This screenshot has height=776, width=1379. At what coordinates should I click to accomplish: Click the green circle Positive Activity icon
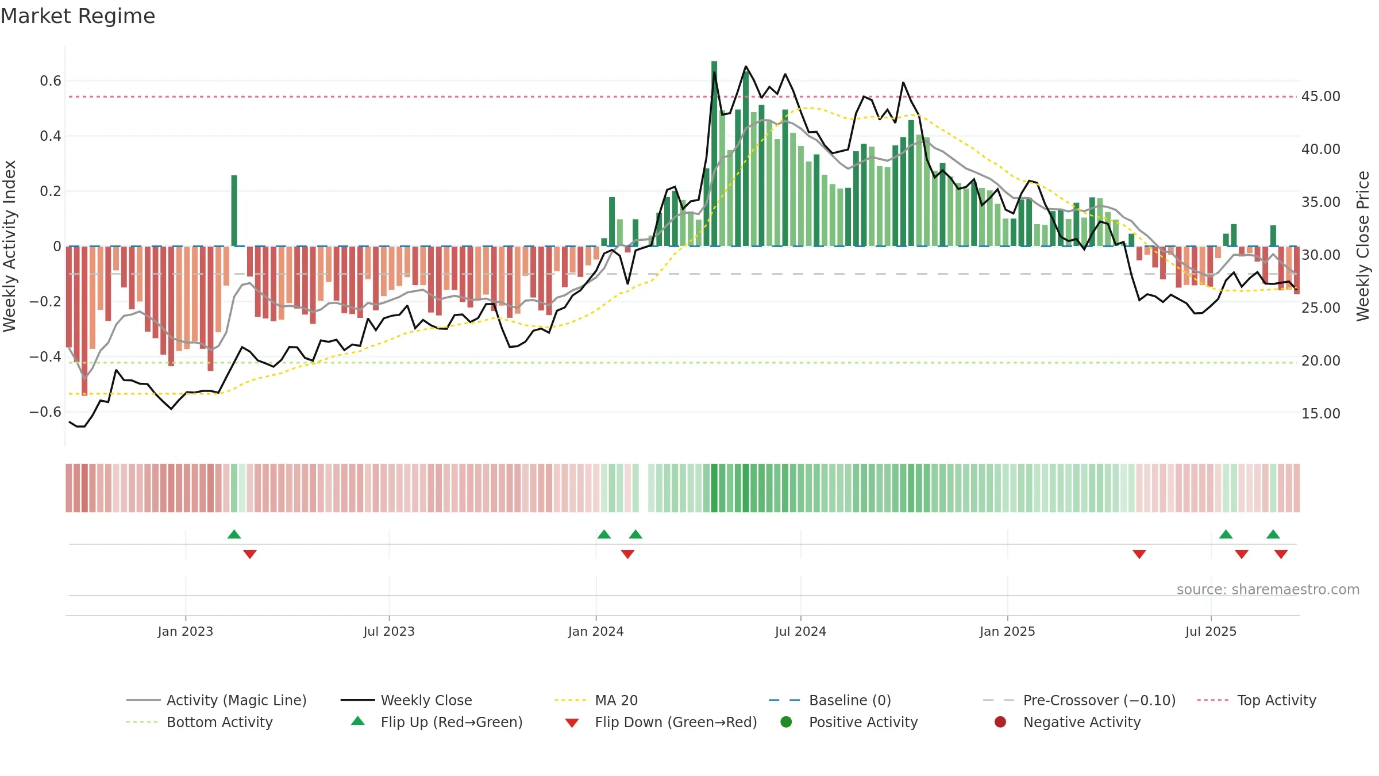(786, 721)
